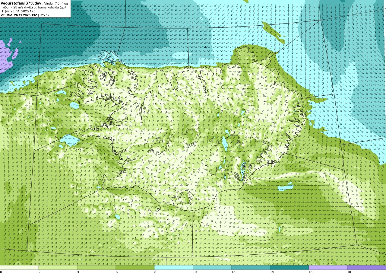Click legend scale label '0'
Image resolution: width=386 pixels, height=274 pixels.
1,272
